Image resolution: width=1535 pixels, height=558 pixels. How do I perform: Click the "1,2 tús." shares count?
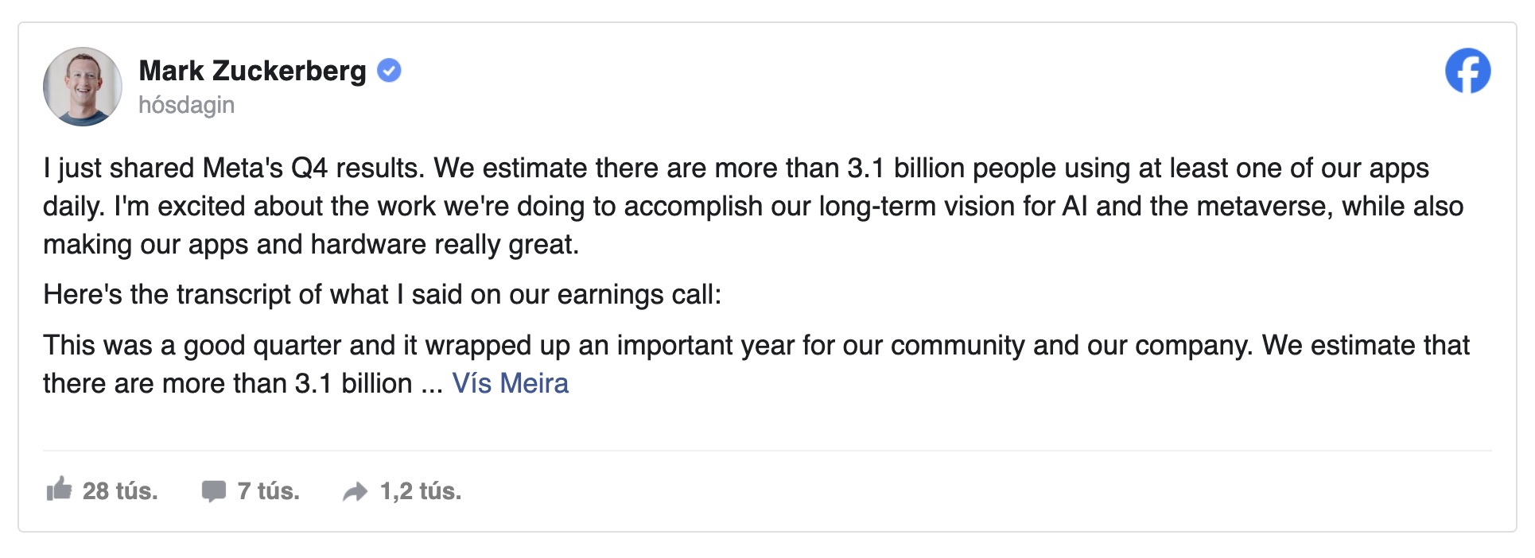click(421, 491)
